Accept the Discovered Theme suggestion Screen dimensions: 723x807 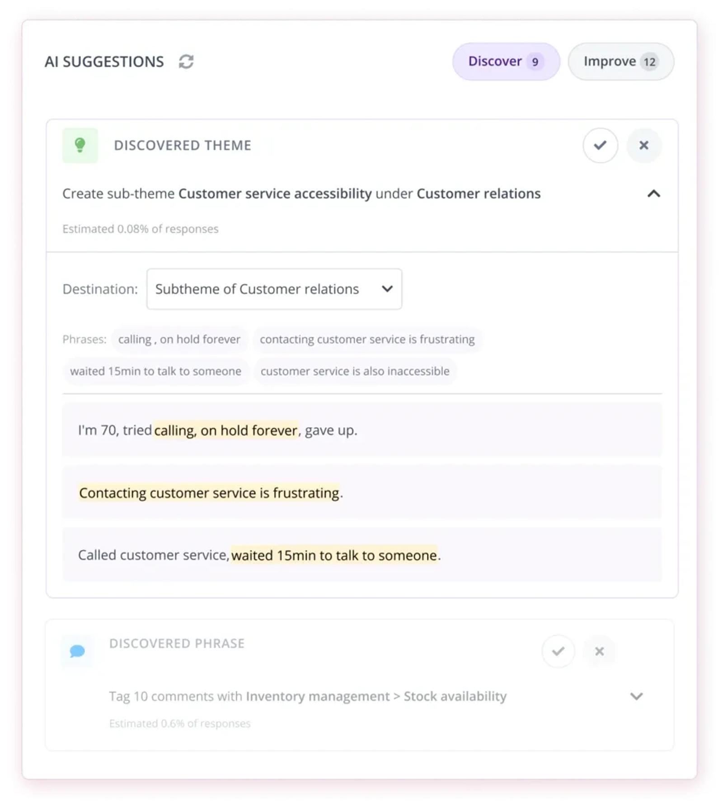(600, 145)
